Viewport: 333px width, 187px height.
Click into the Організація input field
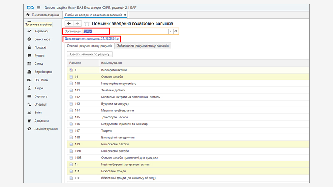coord(125,31)
